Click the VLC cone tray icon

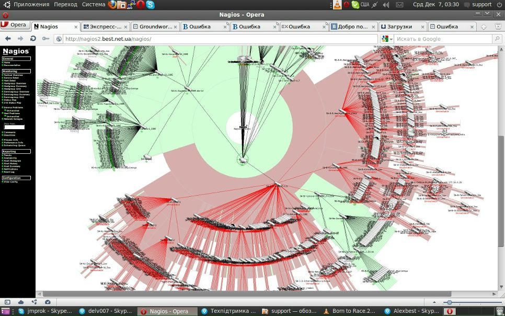[337, 5]
